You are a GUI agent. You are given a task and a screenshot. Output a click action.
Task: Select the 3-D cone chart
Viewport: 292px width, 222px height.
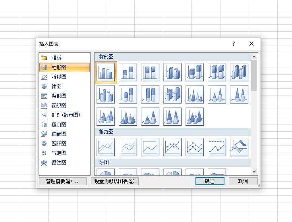pos(106,117)
